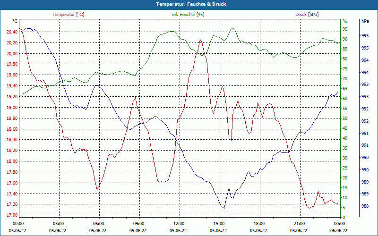Click the '19,60' temperature tick label
Image resolution: width=378 pixels, height=236 pixels.
pos(13,75)
